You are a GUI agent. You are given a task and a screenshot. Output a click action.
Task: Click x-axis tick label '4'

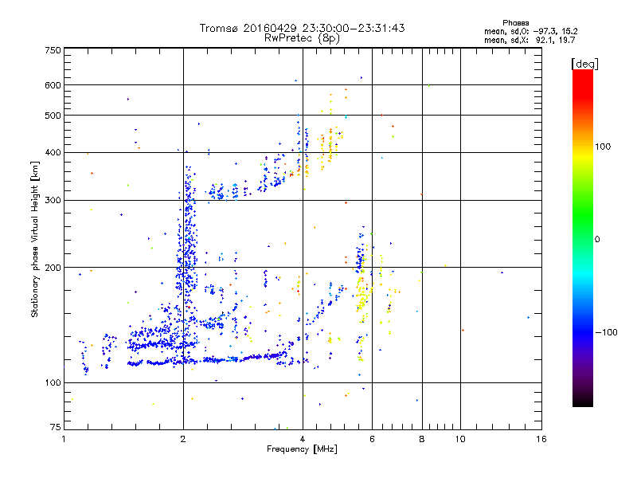click(303, 439)
